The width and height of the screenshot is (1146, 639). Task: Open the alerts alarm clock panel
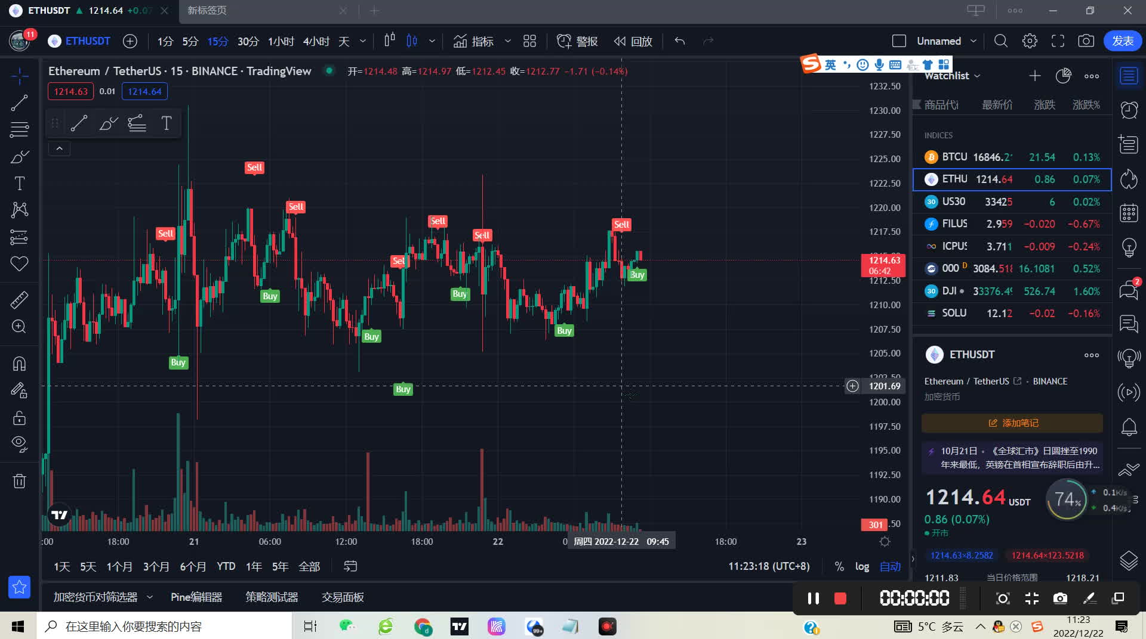click(1129, 110)
